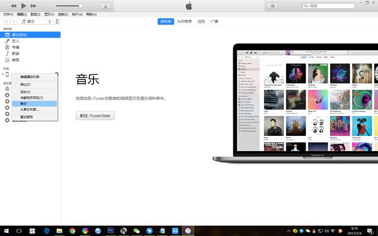The height and width of the screenshot is (236, 378).
Task: Choose 传输购买项目(T) in the context menu
Action: [x=34, y=98]
